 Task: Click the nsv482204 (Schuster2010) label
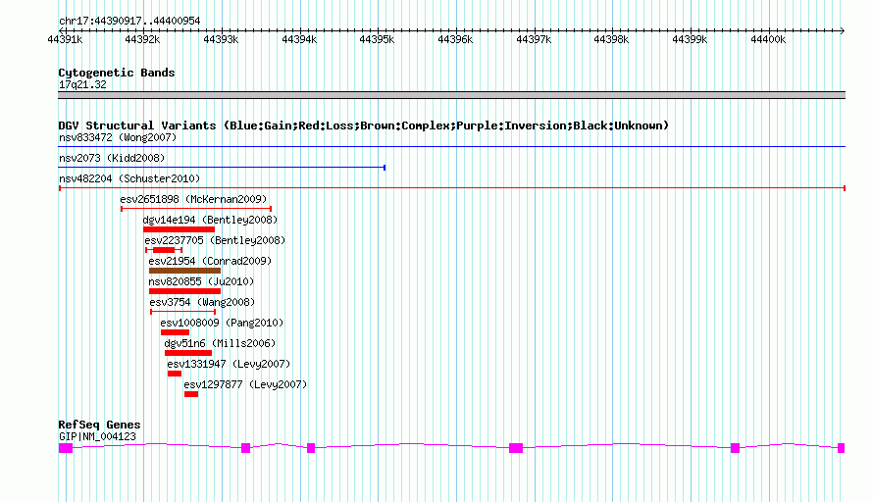(129, 178)
